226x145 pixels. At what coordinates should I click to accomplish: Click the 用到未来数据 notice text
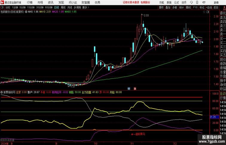click(7, 140)
